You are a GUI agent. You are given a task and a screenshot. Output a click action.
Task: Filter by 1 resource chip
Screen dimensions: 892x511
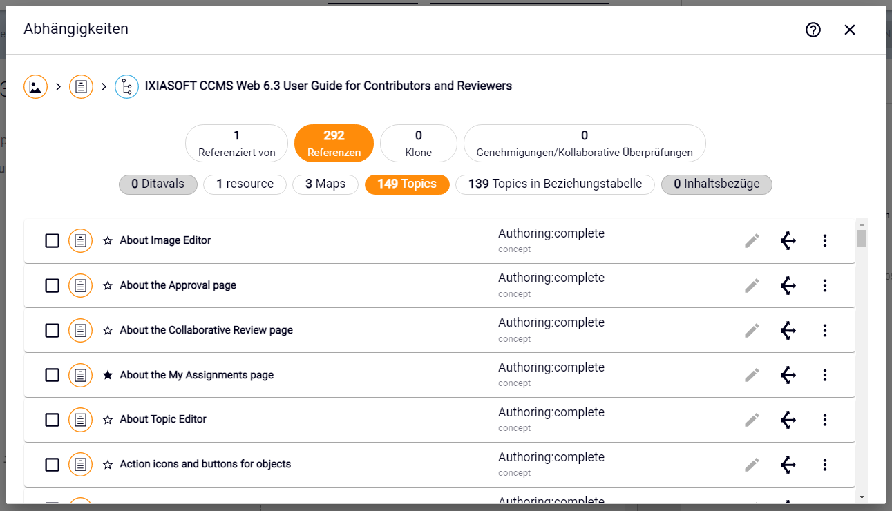coord(245,184)
